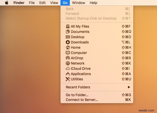Click the Utilities tools icon
Screen dimensions: 157x113
[x=68, y=79]
